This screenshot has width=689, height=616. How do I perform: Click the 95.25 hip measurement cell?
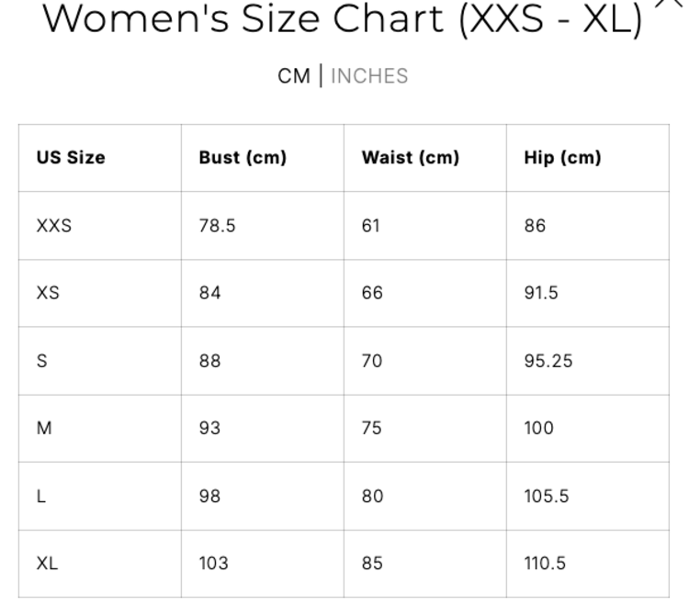tap(548, 361)
